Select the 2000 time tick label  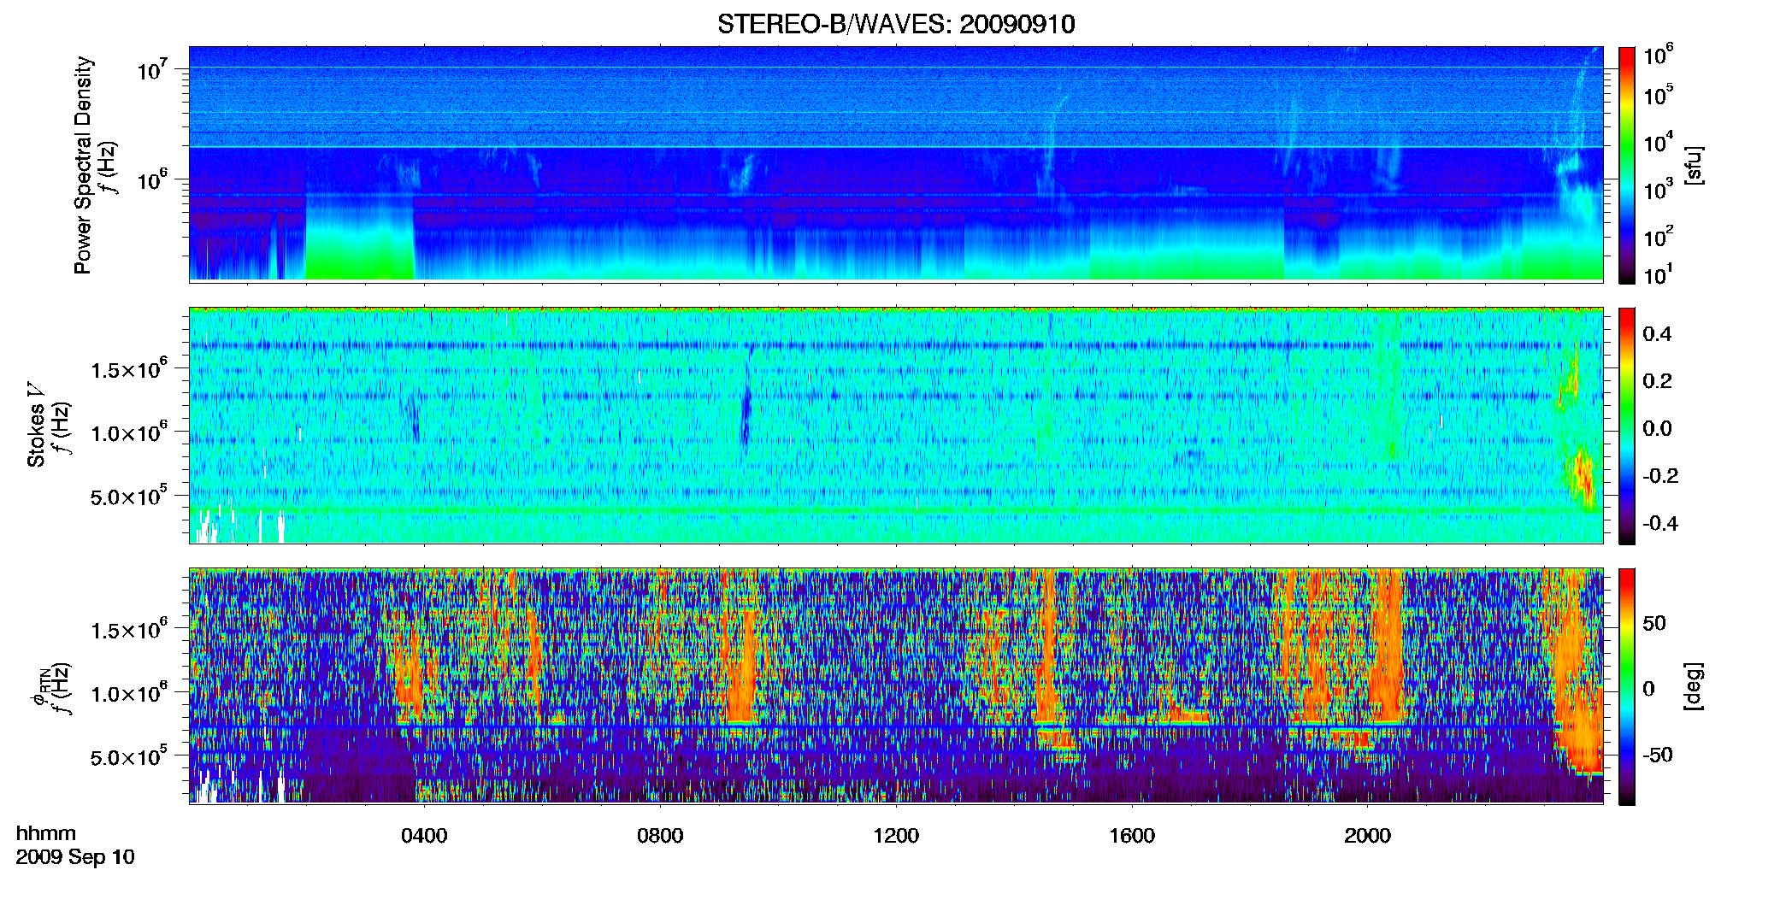(1367, 836)
